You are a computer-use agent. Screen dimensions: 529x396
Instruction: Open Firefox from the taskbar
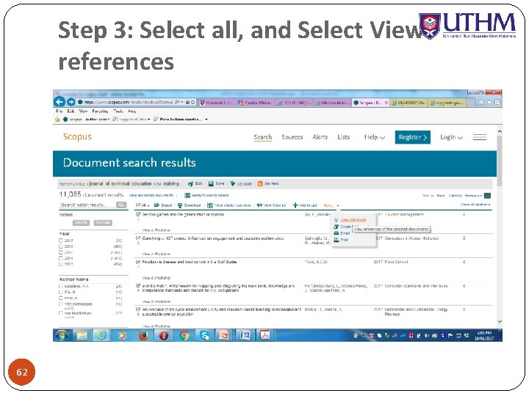pyautogui.click(x=143, y=335)
